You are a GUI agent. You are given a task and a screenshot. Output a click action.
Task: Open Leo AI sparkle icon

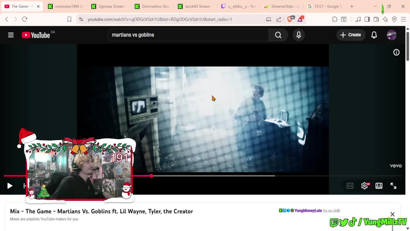(x=385, y=19)
